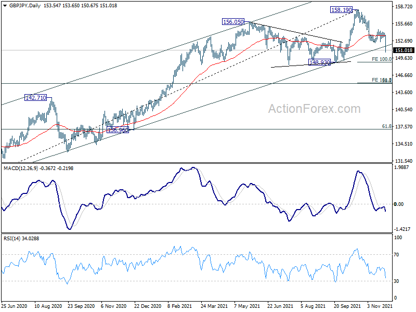Click the RSI 100 scale label
The height and width of the screenshot is (312, 416).
(x=398, y=238)
